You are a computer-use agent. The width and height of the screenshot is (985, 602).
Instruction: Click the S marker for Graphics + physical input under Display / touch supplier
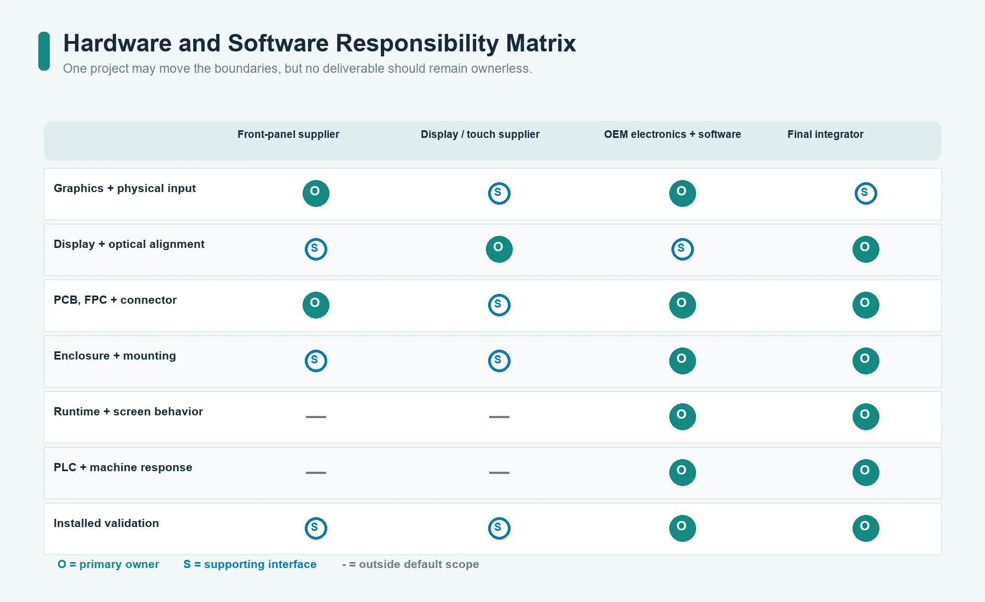pyautogui.click(x=499, y=193)
